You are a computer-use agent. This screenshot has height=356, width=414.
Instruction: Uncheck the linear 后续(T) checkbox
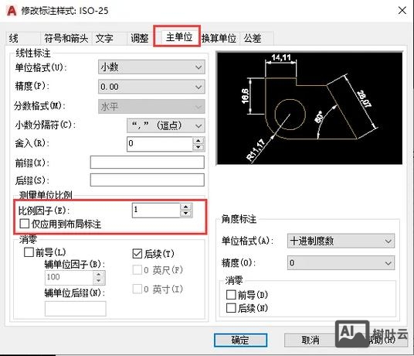coord(137,254)
